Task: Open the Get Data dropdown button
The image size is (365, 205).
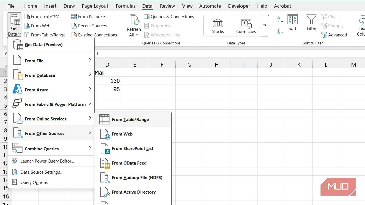Action: pos(14,25)
